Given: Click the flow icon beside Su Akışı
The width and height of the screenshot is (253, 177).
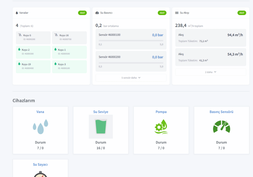Looking at the screenshot, I should pos(177,13).
